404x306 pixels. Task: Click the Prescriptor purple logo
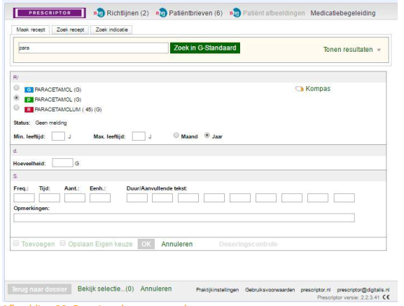[x=50, y=13]
